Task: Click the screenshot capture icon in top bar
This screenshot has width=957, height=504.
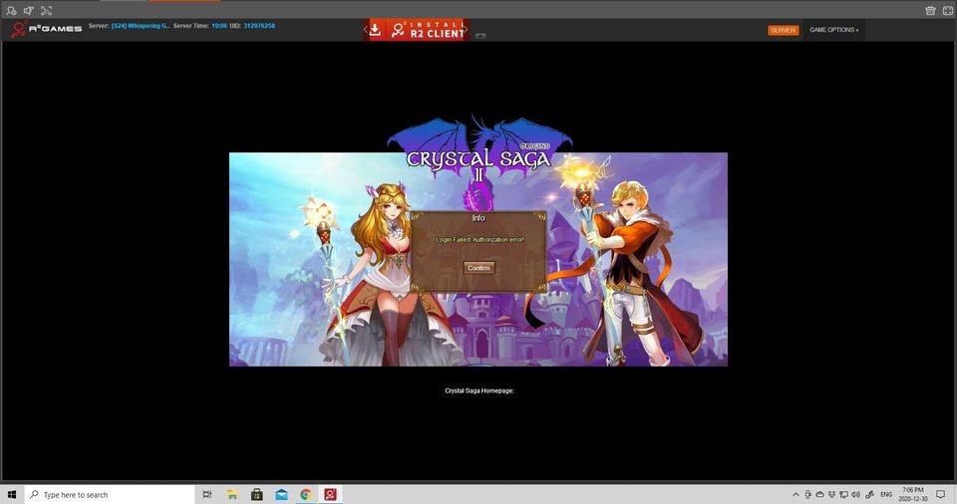Action: coord(47,10)
